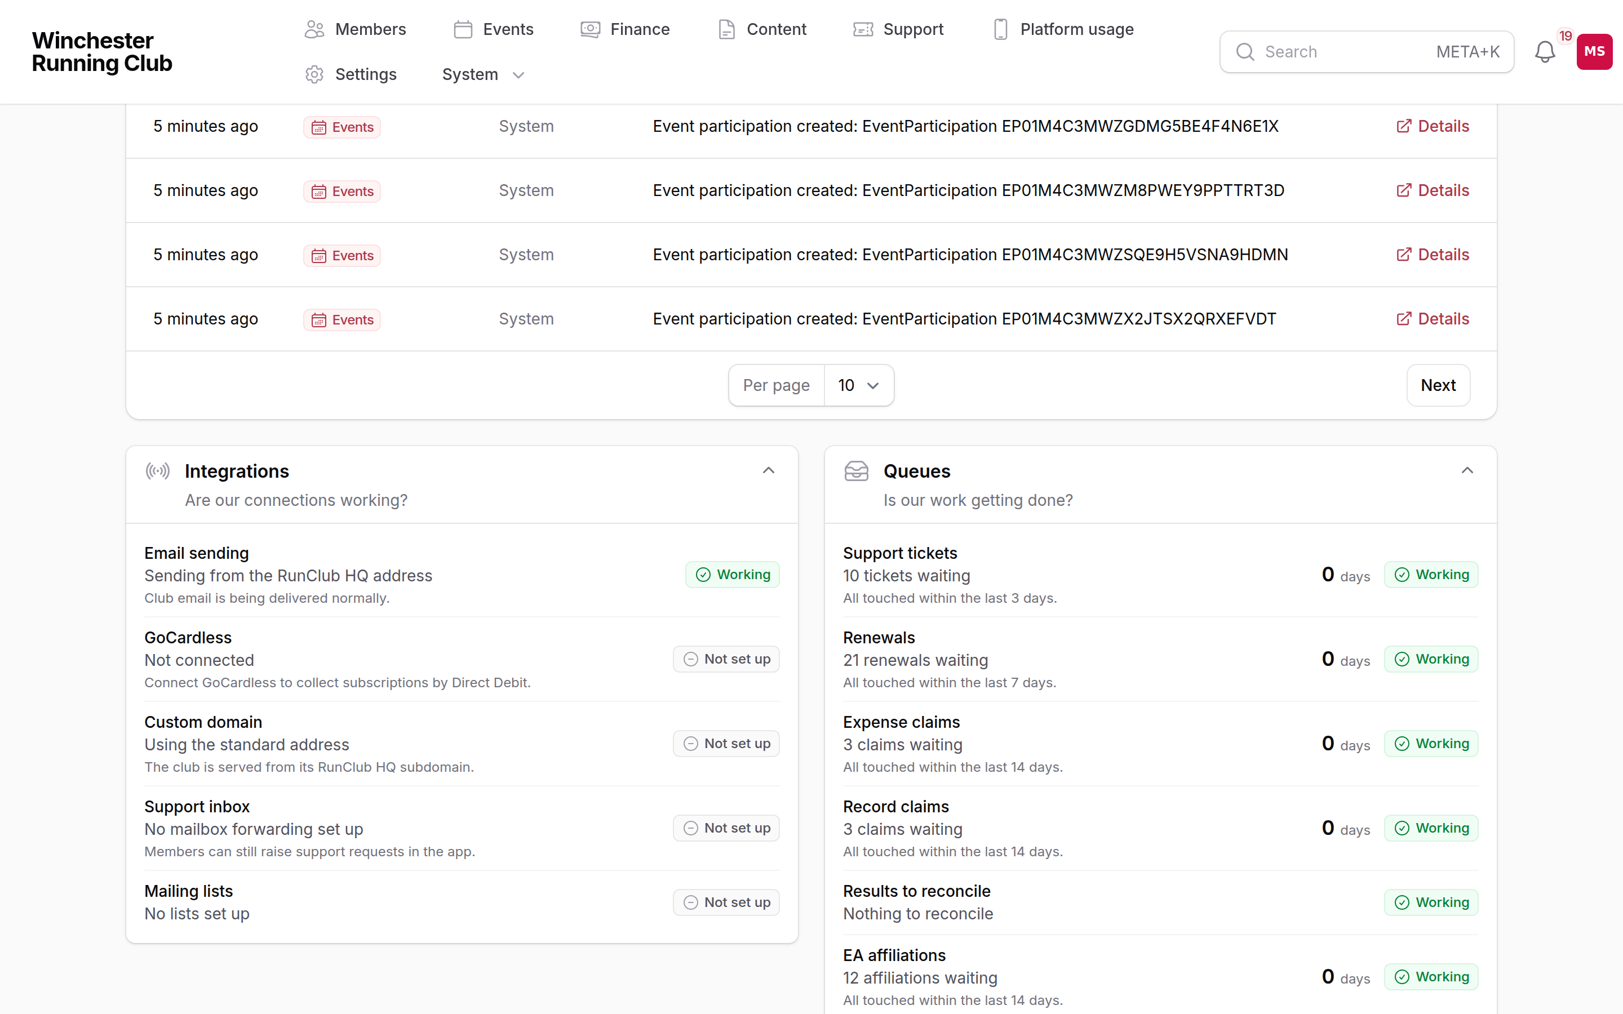Click the Members people icon
The height and width of the screenshot is (1014, 1623).
coord(314,29)
